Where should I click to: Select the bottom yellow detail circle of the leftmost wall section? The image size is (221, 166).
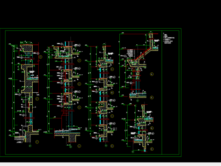[37, 142]
